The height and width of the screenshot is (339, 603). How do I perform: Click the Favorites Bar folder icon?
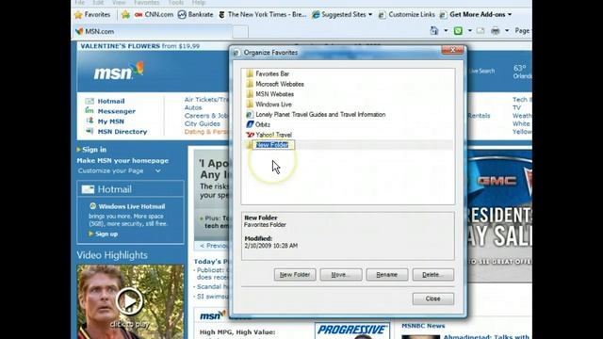coord(250,73)
